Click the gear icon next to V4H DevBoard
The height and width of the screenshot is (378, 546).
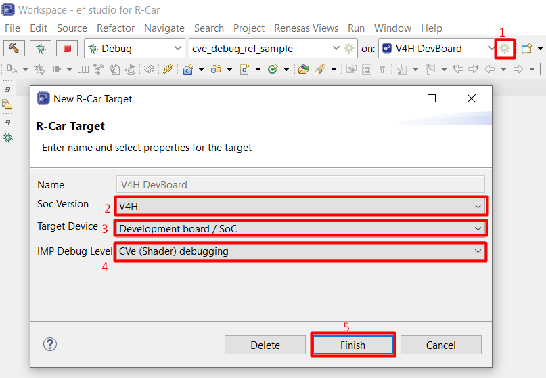coord(505,48)
